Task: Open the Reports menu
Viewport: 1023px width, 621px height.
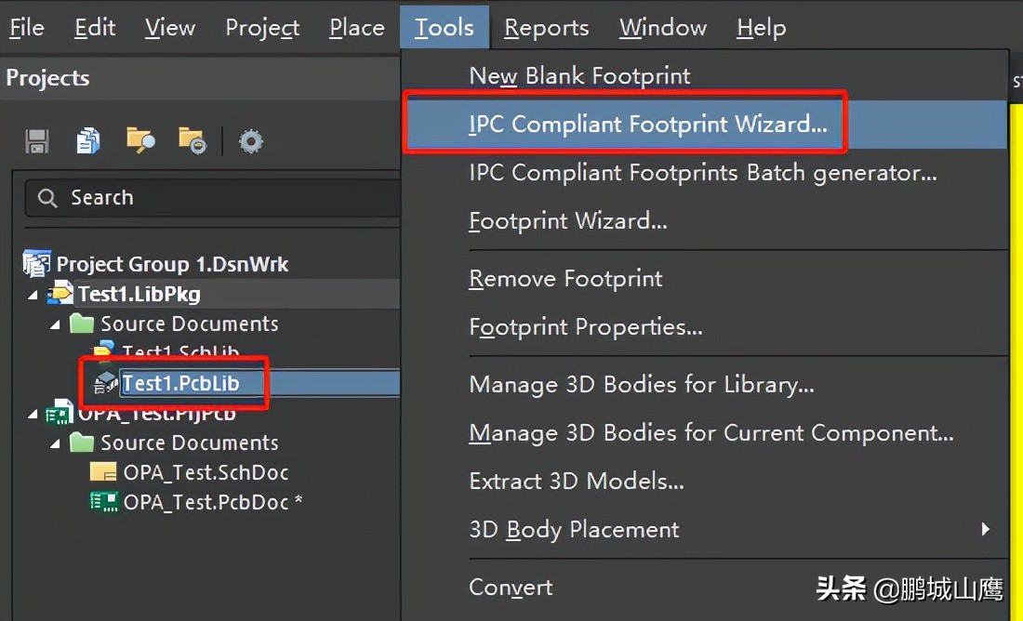Action: [x=547, y=27]
